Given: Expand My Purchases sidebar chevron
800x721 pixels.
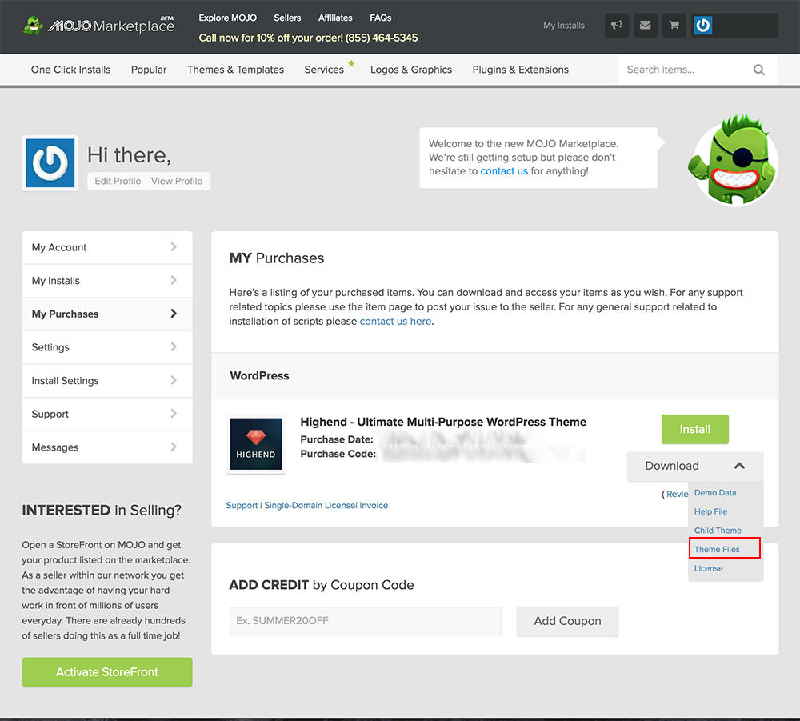Looking at the screenshot, I should tap(174, 314).
